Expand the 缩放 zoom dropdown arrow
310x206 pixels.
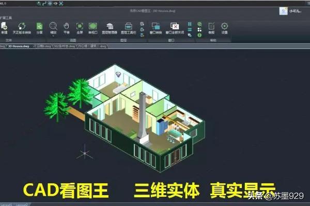53,36
